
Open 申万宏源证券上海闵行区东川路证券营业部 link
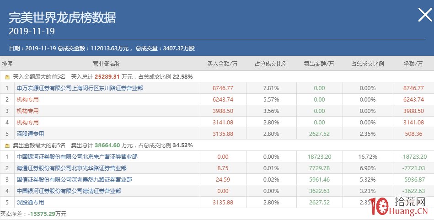(x=80, y=88)
